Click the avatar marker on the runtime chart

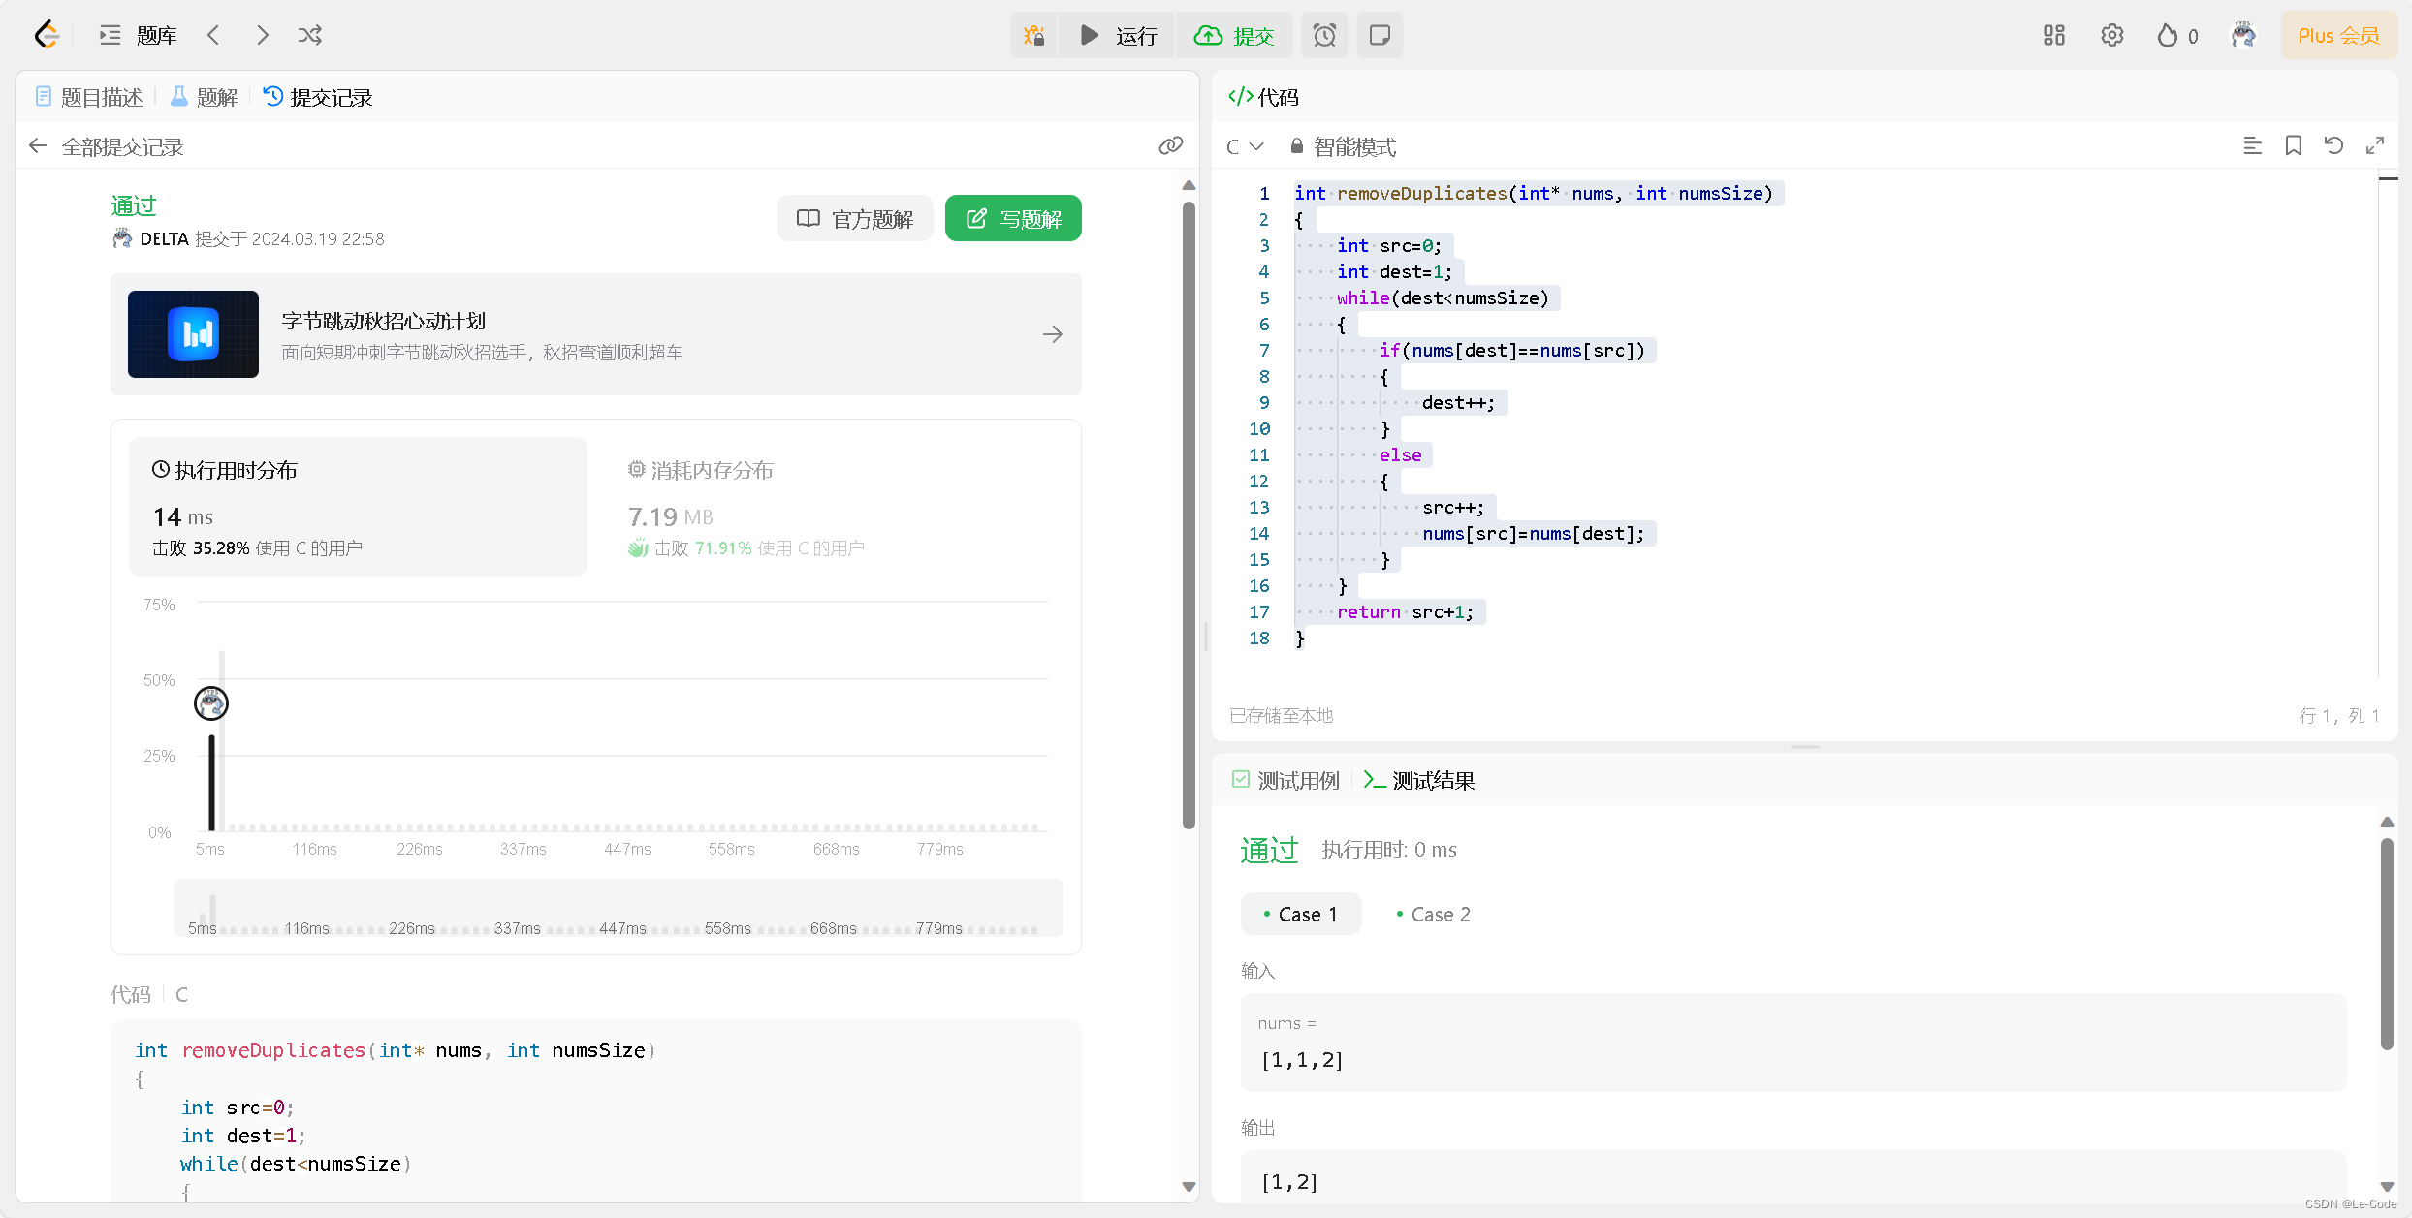coord(211,703)
